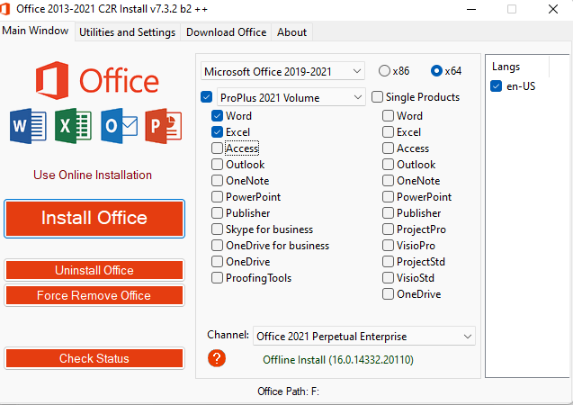Check Publisher in the ProPlus list
573x405 pixels.
point(217,212)
